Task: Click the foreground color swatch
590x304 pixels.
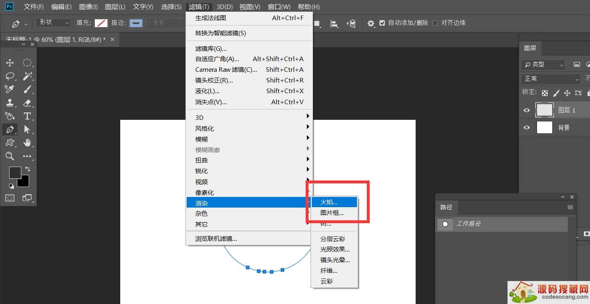Action: click(15, 173)
